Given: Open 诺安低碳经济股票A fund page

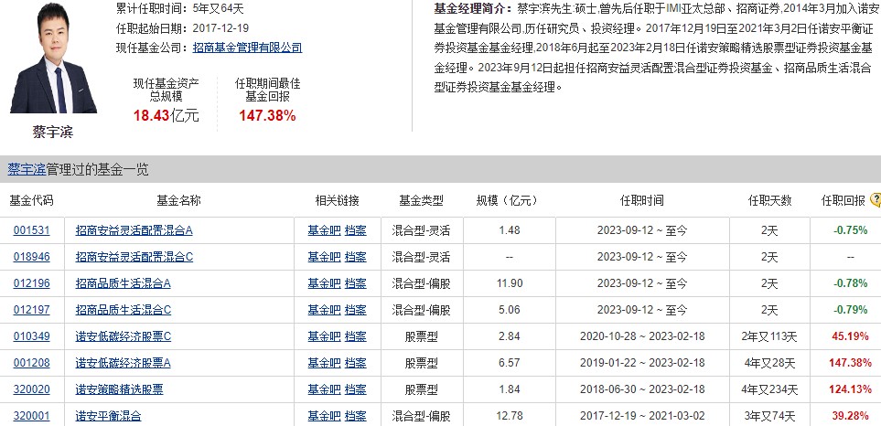Looking at the screenshot, I should tap(124, 363).
